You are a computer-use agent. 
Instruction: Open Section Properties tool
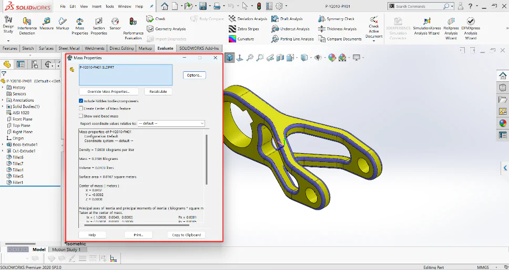pyautogui.click(x=99, y=26)
